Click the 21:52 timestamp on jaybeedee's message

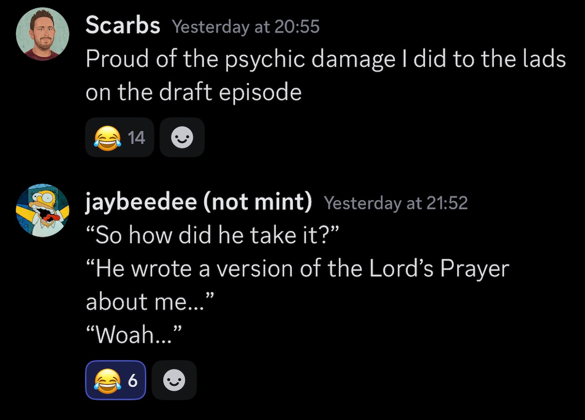pyautogui.click(x=396, y=203)
